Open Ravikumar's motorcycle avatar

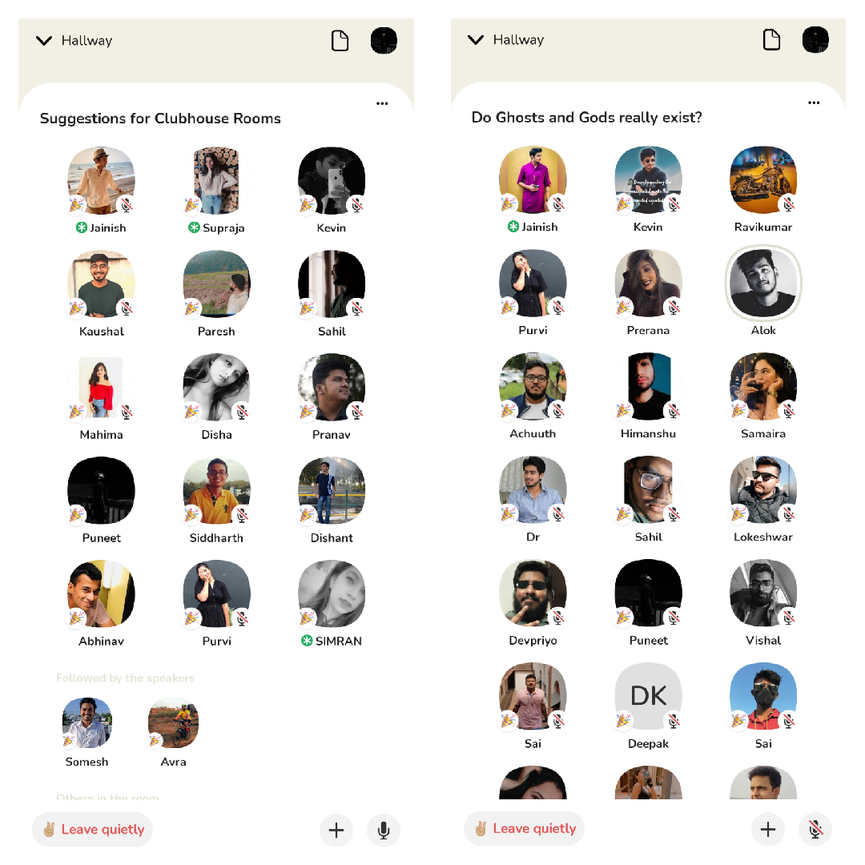tap(763, 179)
